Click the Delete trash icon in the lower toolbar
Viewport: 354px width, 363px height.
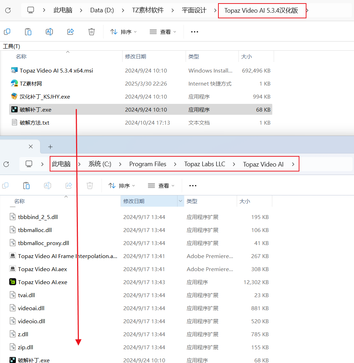(90, 186)
